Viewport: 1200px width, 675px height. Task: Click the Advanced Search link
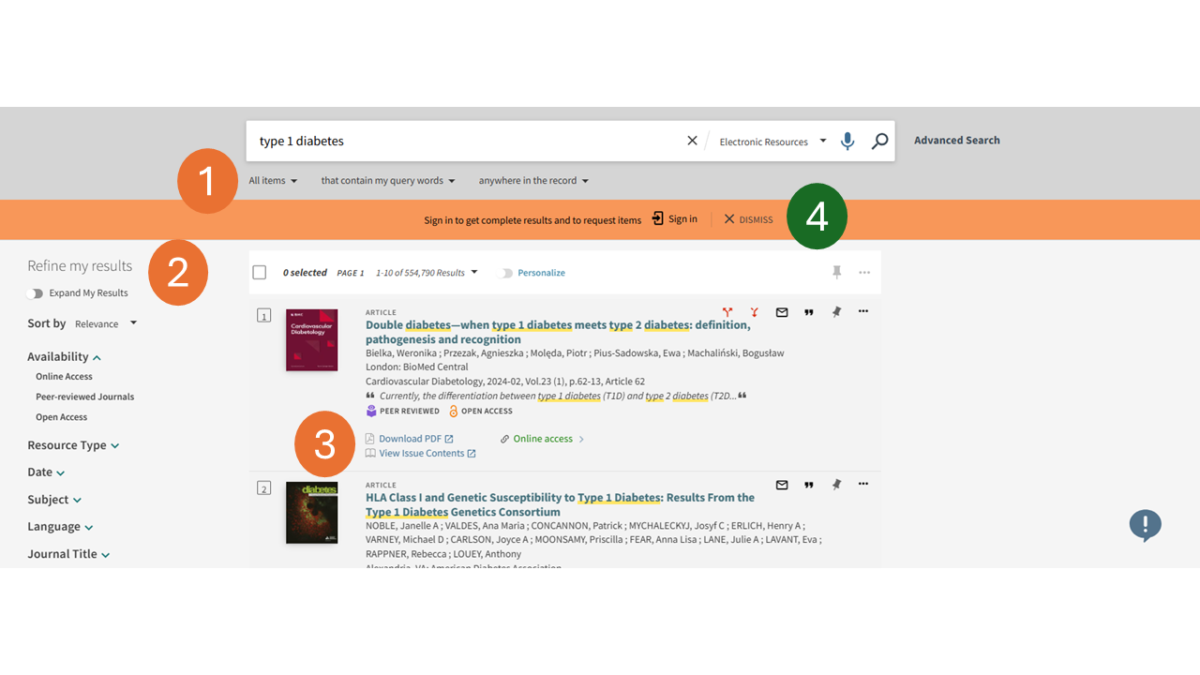(x=956, y=141)
